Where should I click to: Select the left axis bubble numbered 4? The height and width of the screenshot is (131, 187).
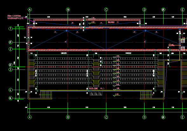(10, 90)
